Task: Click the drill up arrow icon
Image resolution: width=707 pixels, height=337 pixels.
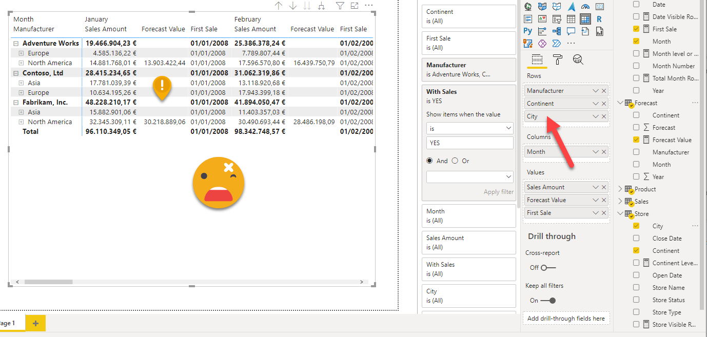Action: pyautogui.click(x=279, y=6)
